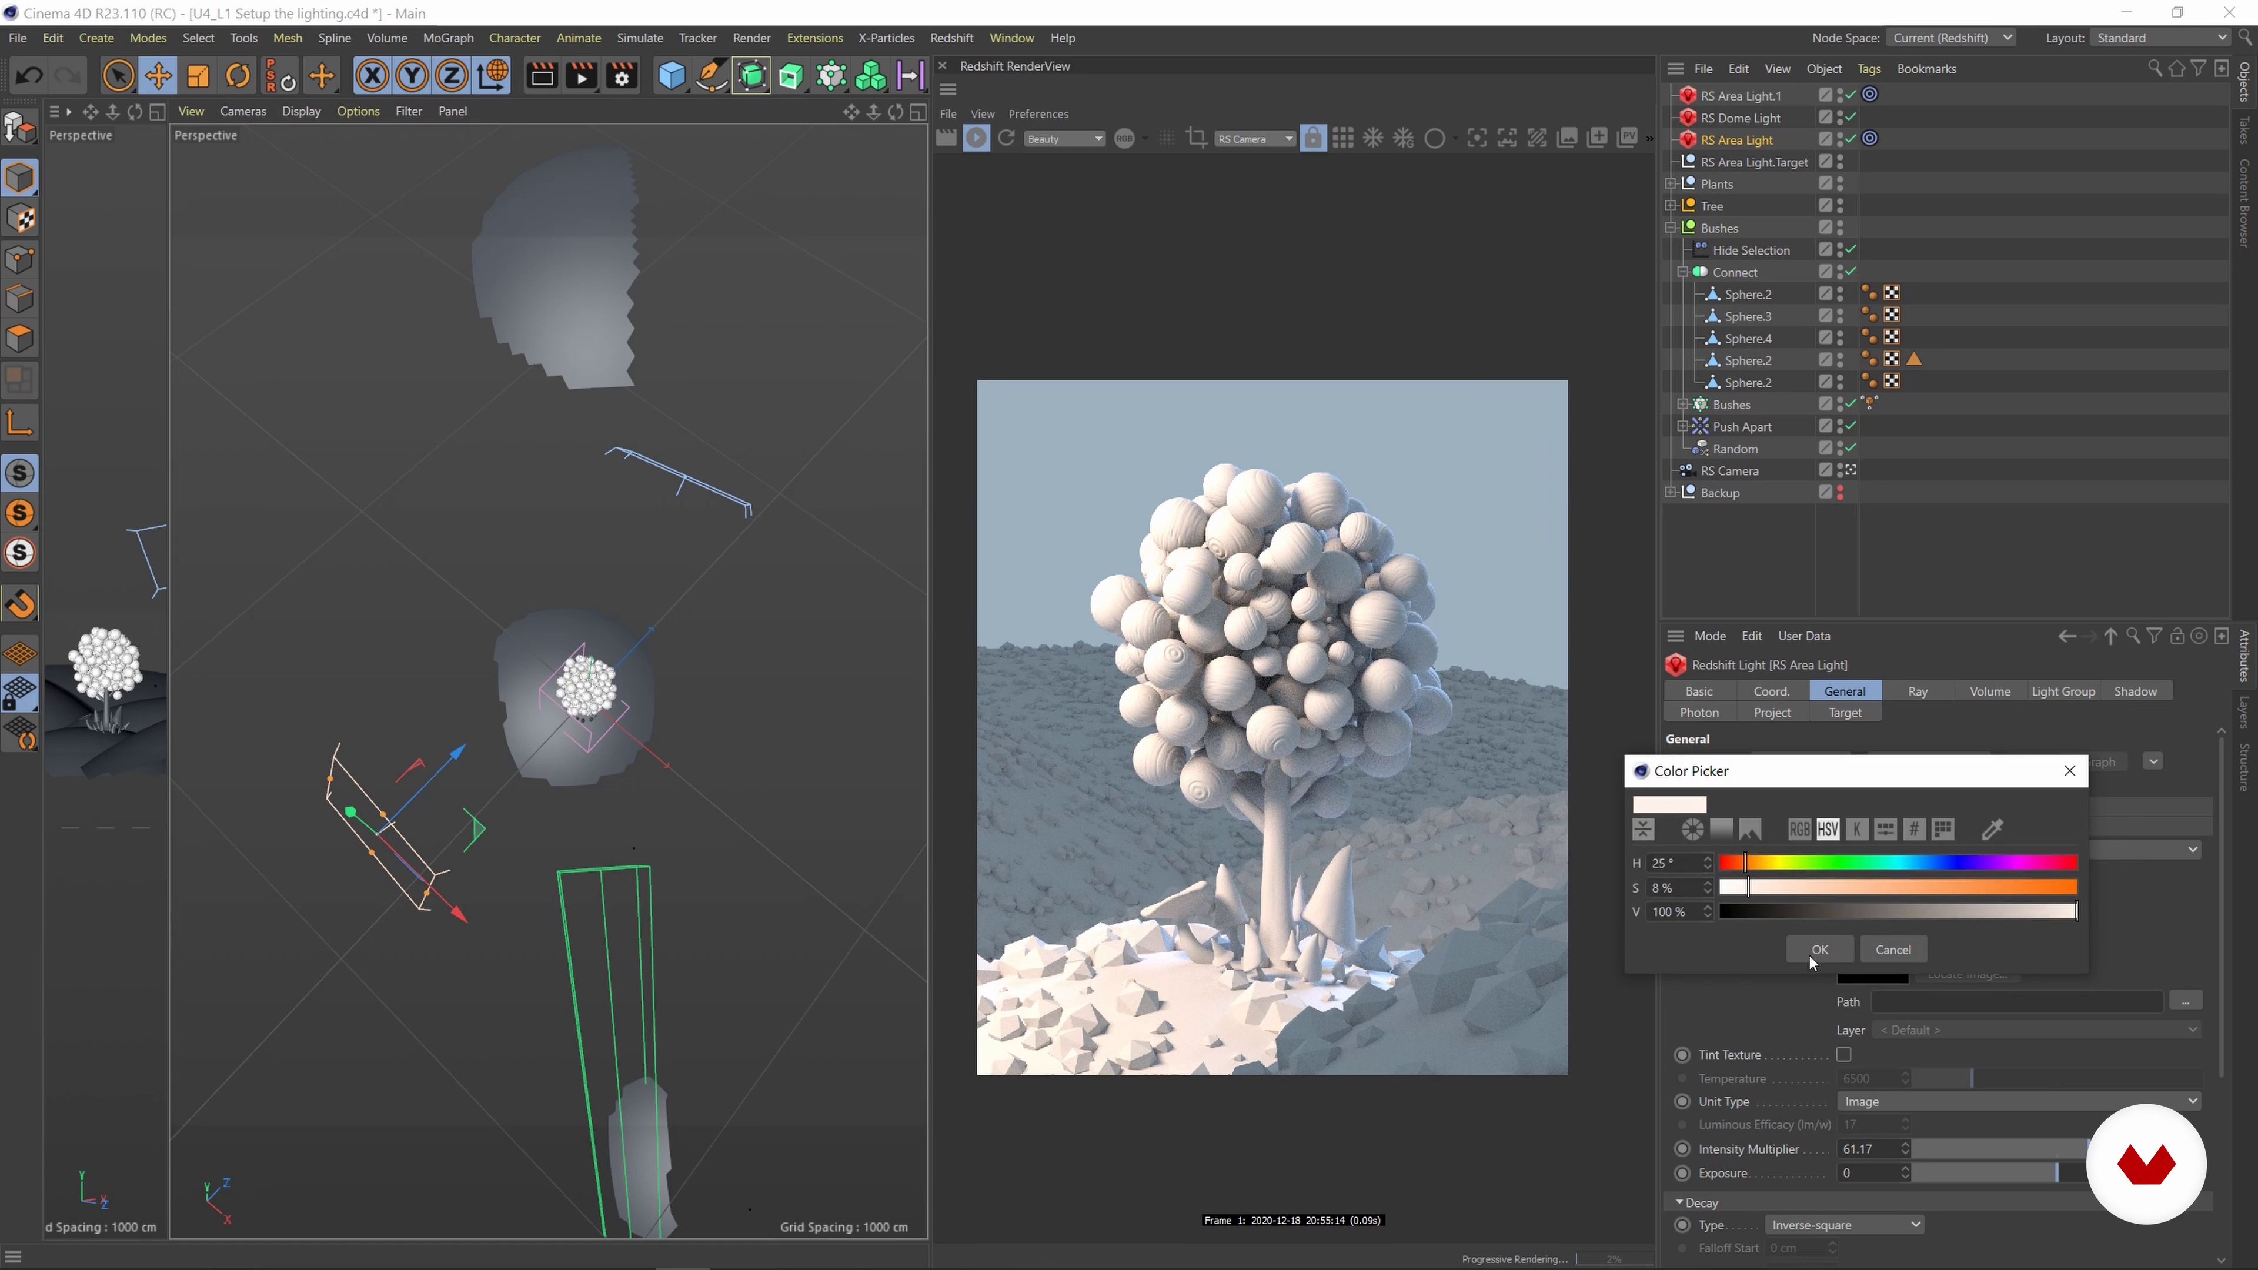2258x1270 pixels.
Task: Click Cancel in Color Picker
Action: coord(1892,949)
